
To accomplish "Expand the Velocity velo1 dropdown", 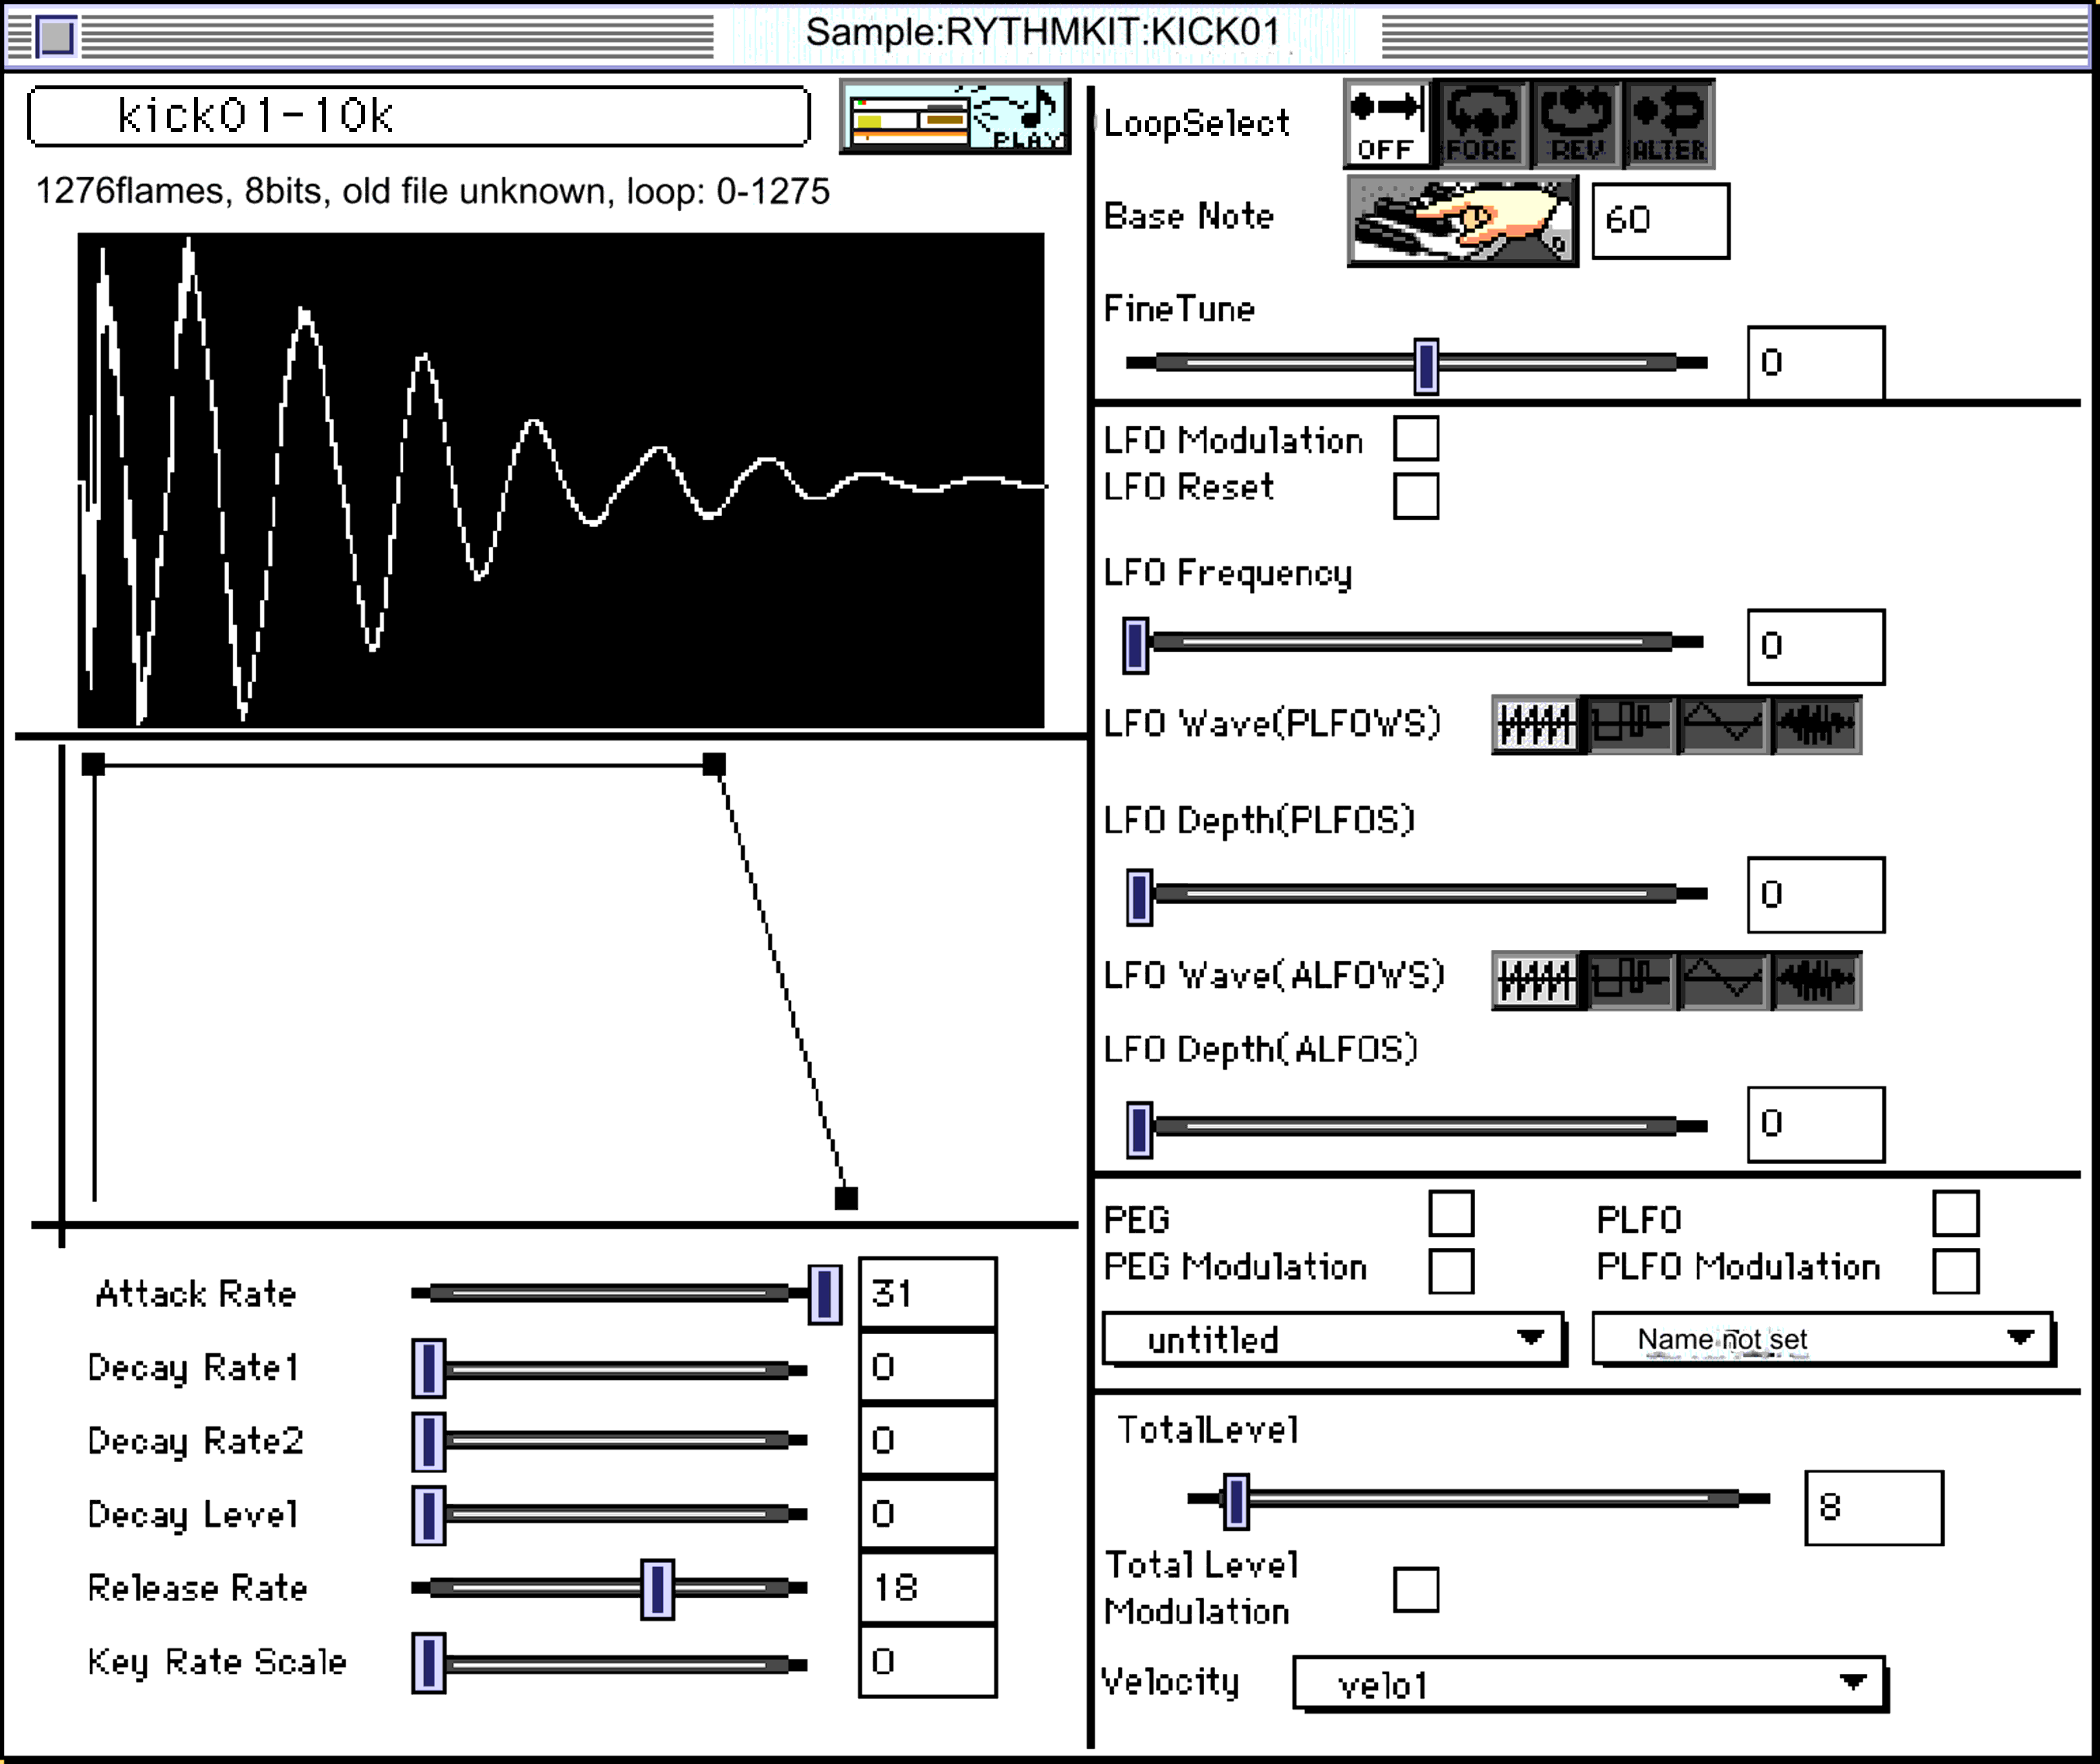I will pyautogui.click(x=1588, y=1685).
